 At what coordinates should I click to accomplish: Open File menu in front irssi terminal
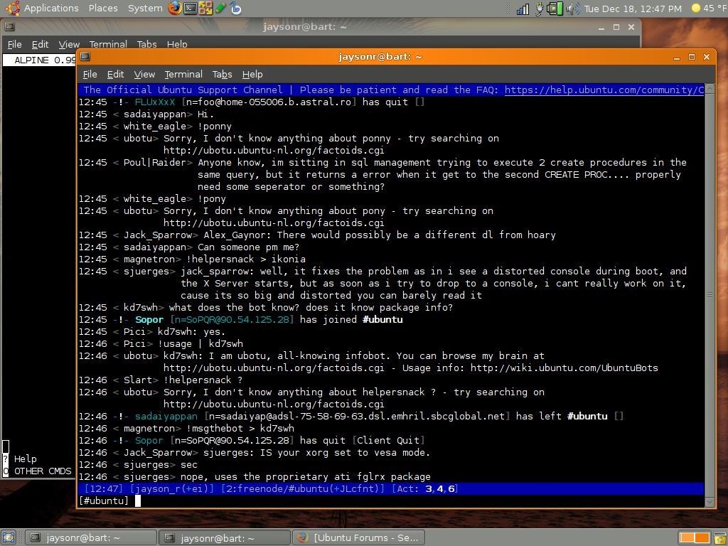(90, 74)
